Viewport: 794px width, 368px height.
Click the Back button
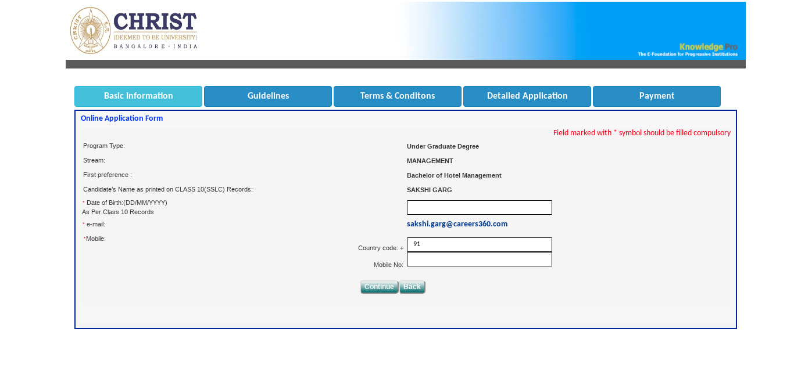[x=412, y=286]
